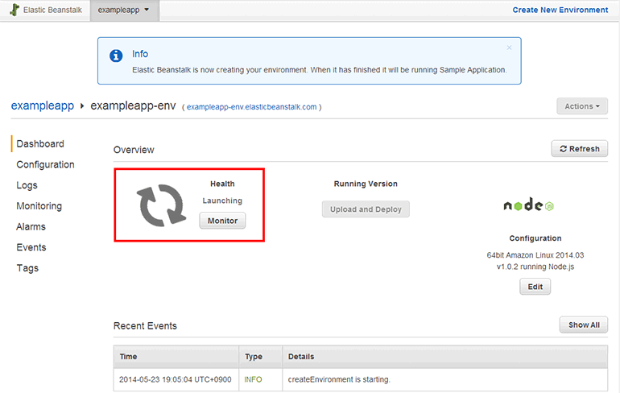Click the Upload and Deploy button
Image resolution: width=620 pixels, height=393 pixels.
point(366,209)
